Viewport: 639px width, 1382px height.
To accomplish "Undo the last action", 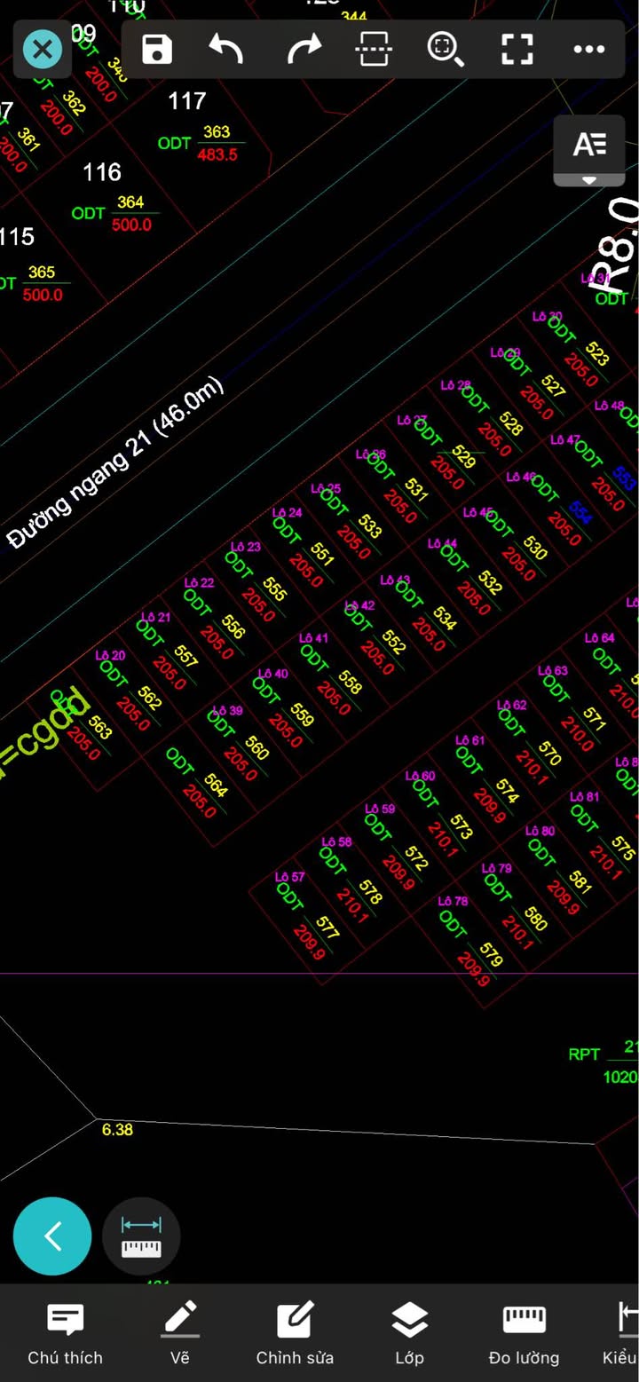I will (x=226, y=49).
